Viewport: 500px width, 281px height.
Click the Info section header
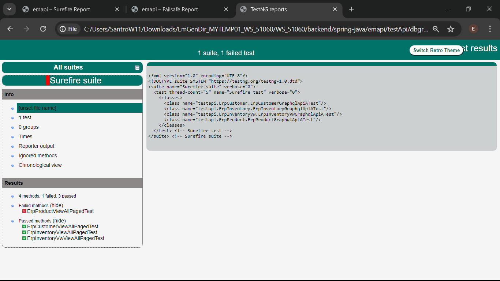(x=72, y=94)
